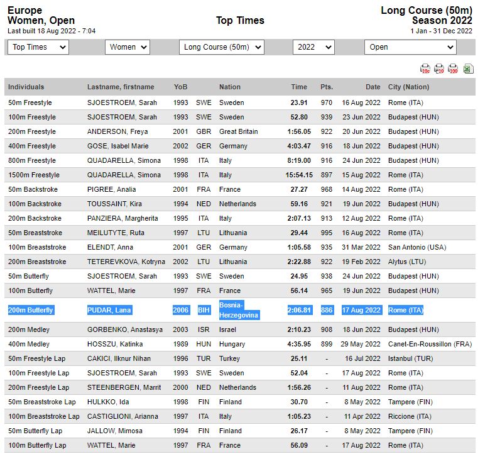Click the time 23.91 result
Viewport: 490px width, 459px height.
click(x=299, y=102)
